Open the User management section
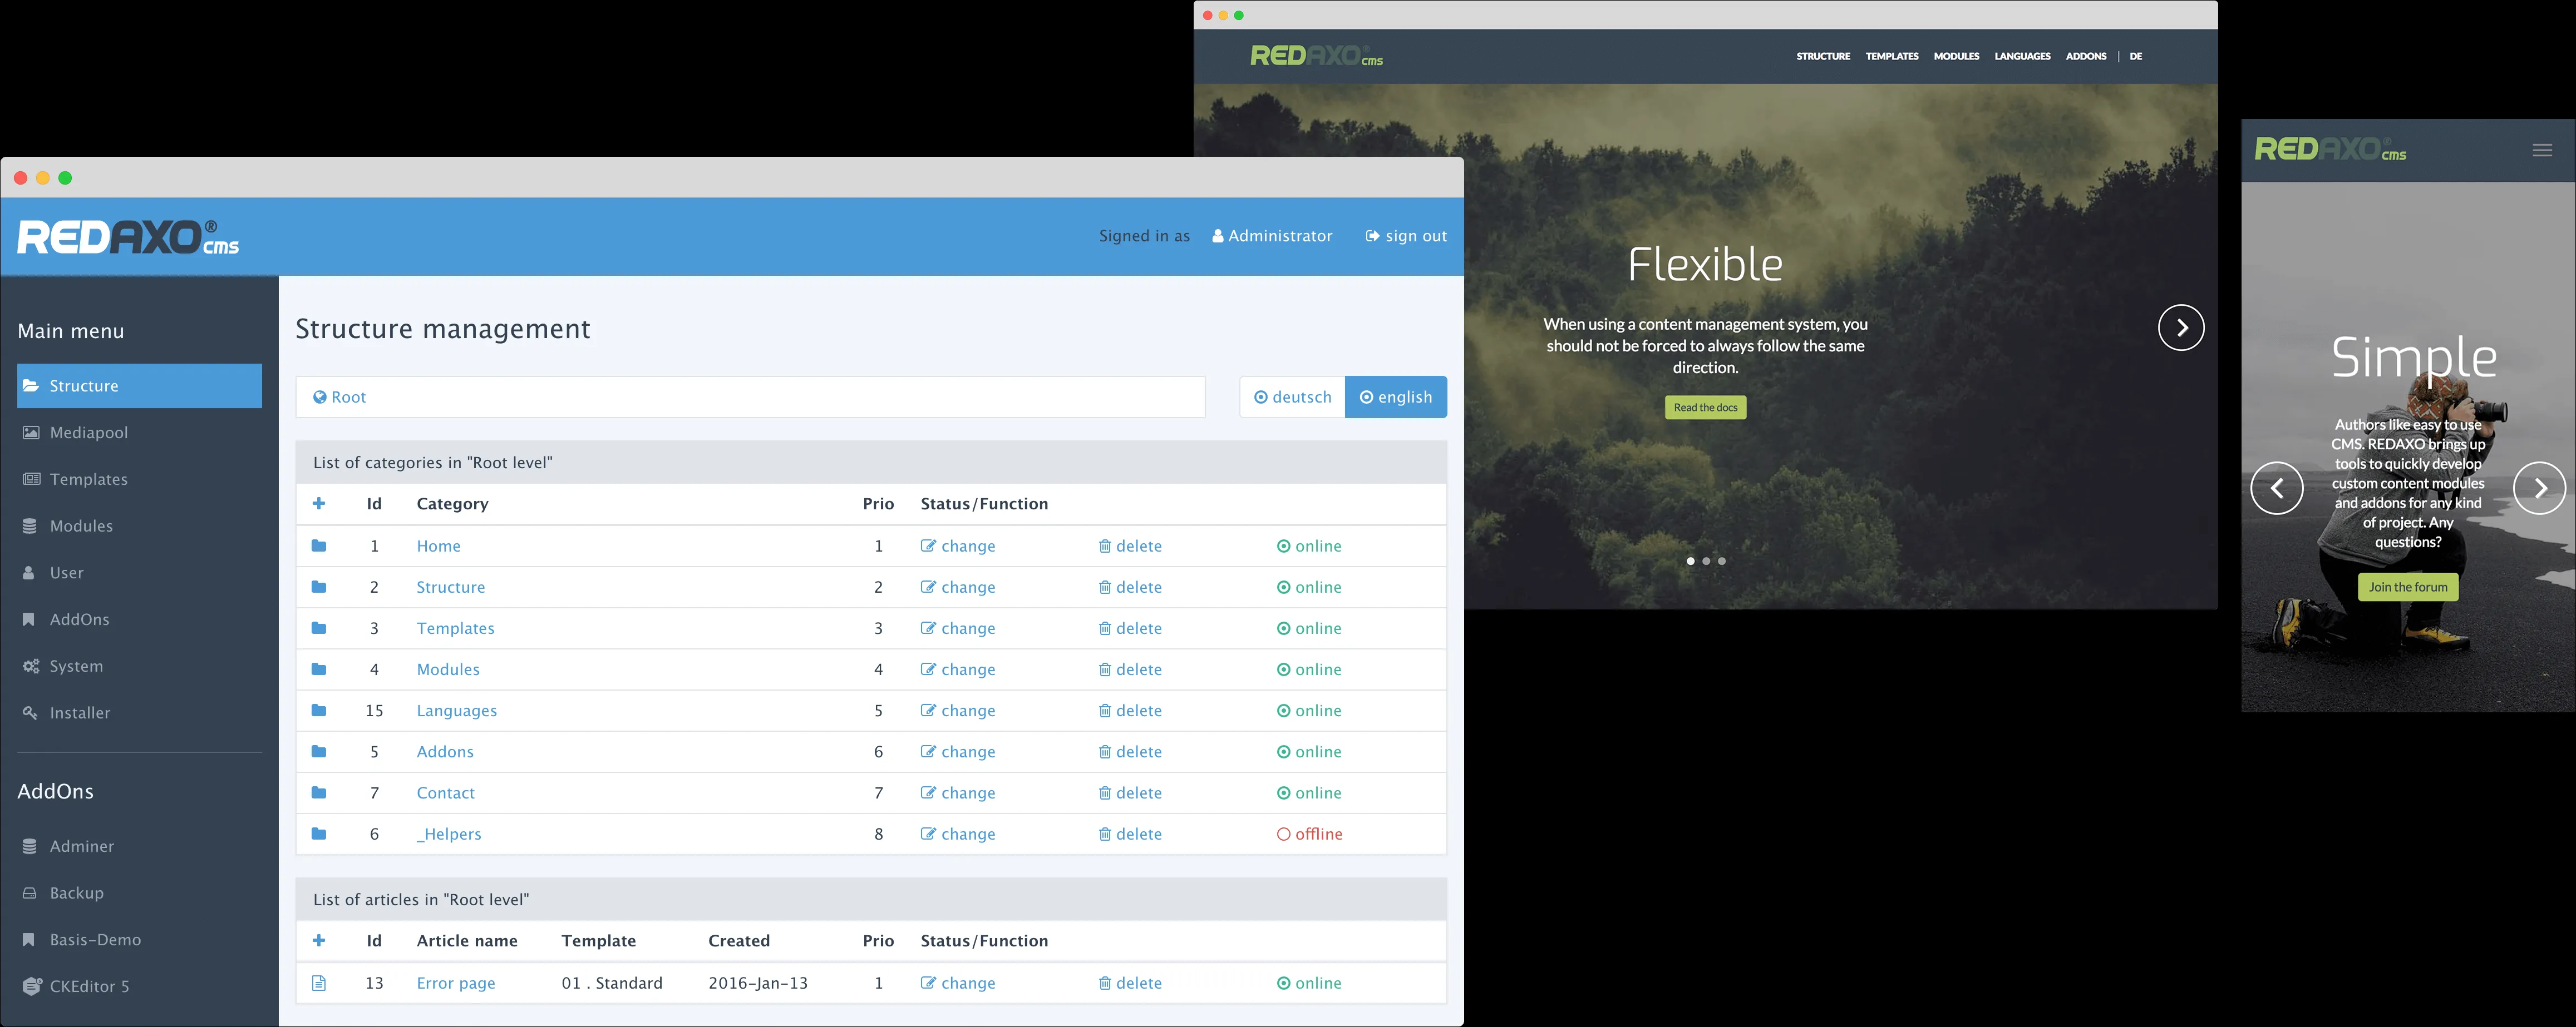This screenshot has height=1027, width=2576. point(66,572)
